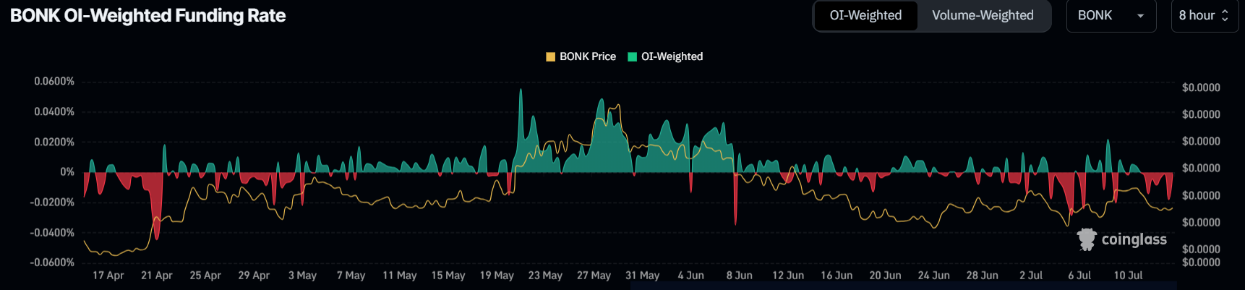This screenshot has height=290, width=1245.
Task: Click the -0.0200% y-axis label
Action: (52, 202)
